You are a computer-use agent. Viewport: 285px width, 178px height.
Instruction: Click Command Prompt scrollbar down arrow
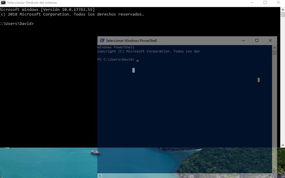283,145
